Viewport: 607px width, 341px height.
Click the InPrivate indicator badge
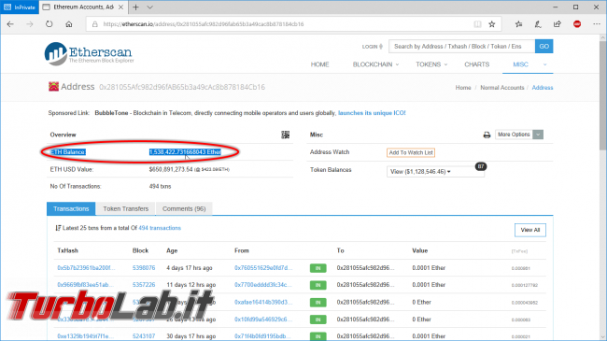click(20, 7)
